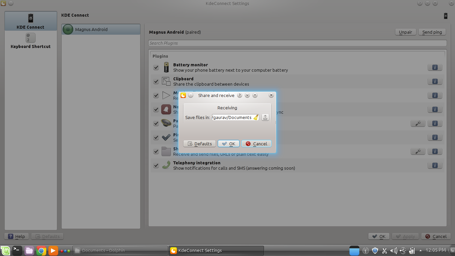455x256 pixels.
Task: Open the info tray icon
Action: pos(366,251)
